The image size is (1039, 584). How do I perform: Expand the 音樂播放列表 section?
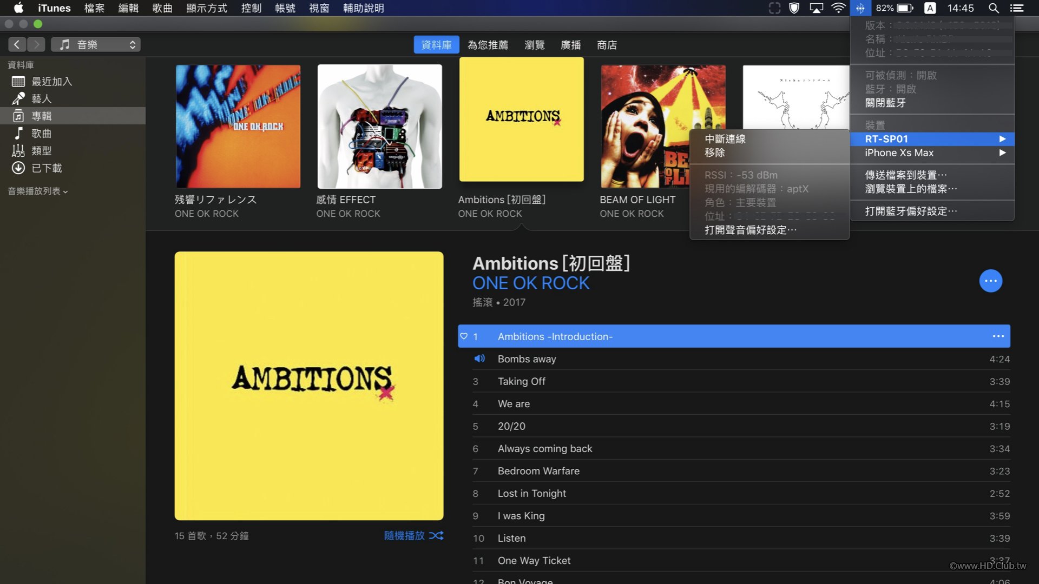coord(37,191)
